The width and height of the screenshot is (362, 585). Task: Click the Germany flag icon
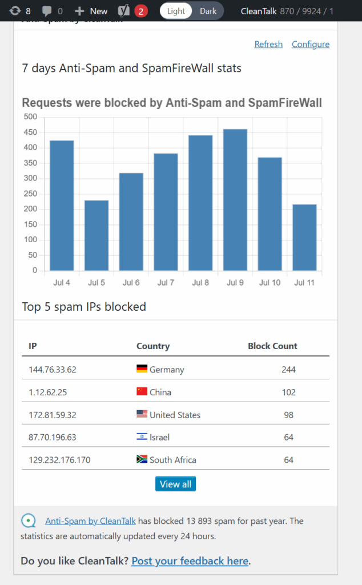142,369
